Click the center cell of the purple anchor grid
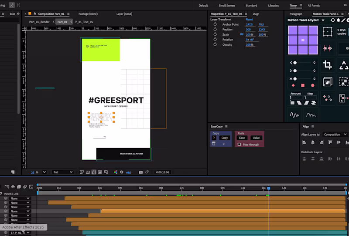The height and width of the screenshot is (236, 349). (303, 40)
